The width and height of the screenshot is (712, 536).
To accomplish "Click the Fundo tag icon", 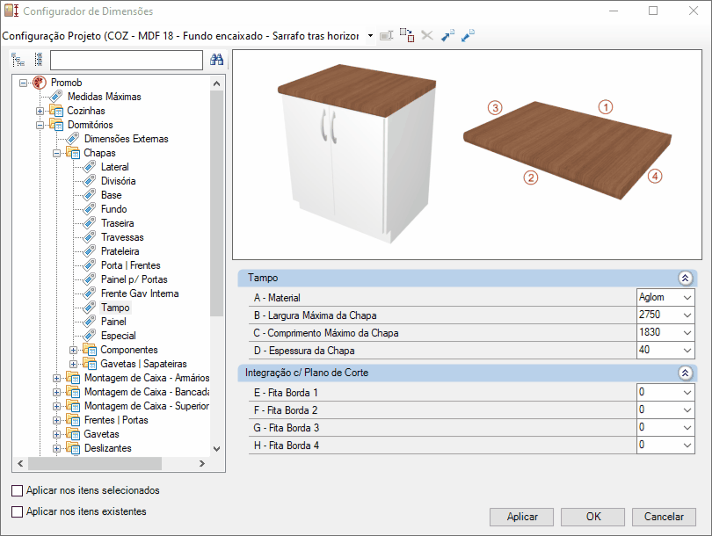I will (90, 209).
